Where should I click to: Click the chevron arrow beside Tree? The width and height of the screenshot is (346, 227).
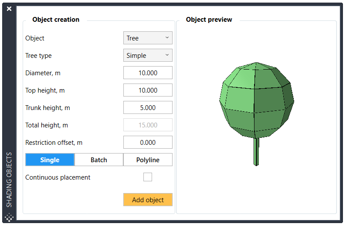tap(167, 38)
